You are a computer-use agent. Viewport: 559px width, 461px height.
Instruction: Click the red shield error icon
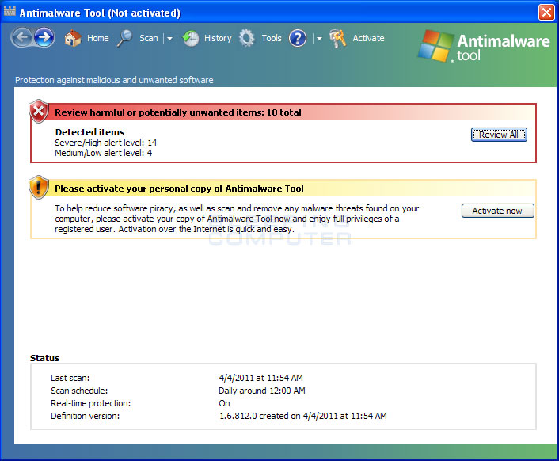tap(39, 111)
